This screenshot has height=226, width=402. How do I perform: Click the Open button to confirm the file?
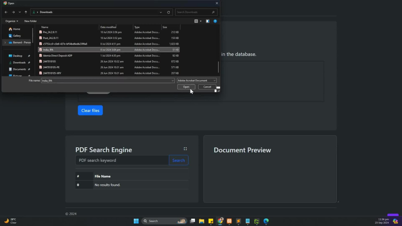click(x=186, y=87)
